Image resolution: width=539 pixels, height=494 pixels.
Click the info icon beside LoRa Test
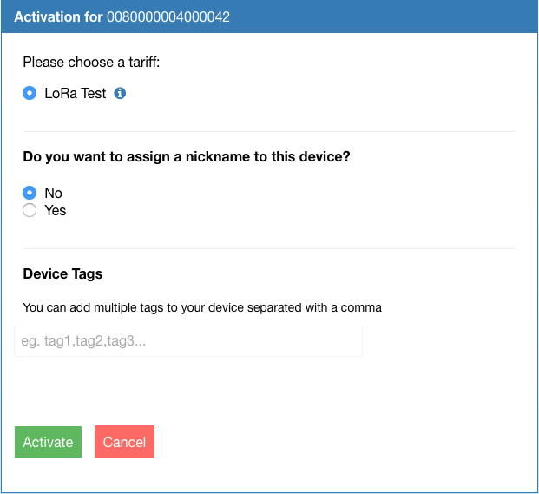coord(121,93)
